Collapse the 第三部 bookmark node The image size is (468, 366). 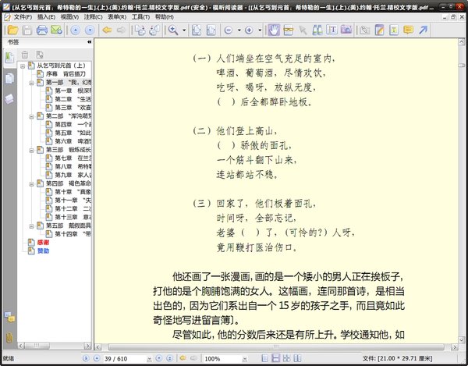tap(31, 151)
